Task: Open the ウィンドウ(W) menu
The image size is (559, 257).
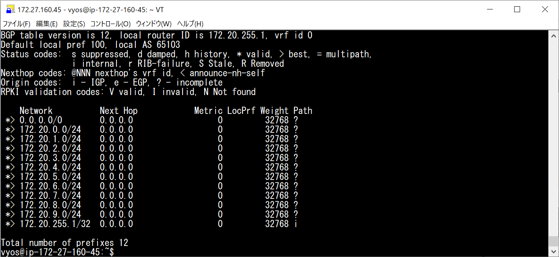Action: 153,24
